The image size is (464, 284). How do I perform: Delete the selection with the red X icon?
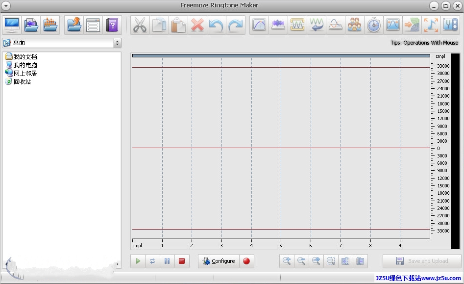click(197, 25)
